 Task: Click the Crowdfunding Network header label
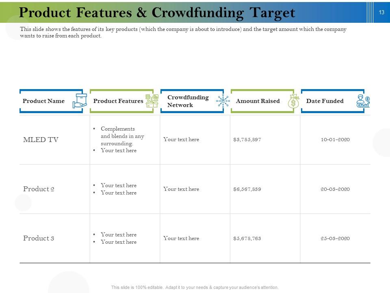pyautogui.click(x=188, y=101)
